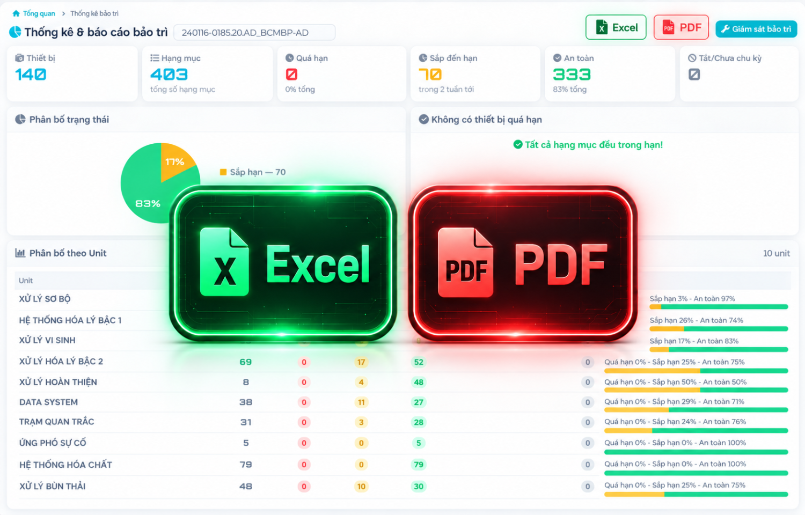Click the clock icon beside Quá hạn
Screen dimensions: 805x515
pyautogui.click(x=290, y=58)
